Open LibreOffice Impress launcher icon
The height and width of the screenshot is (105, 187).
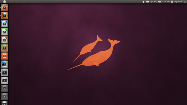[5, 40]
